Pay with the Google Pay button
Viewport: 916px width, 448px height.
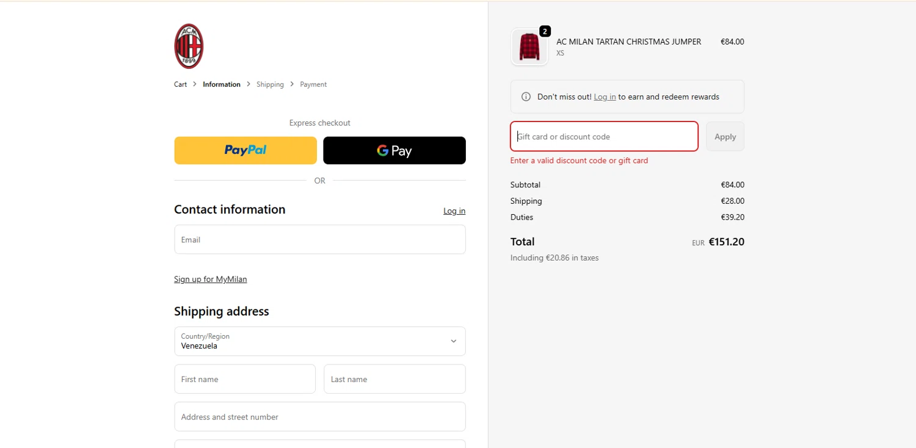(x=394, y=150)
